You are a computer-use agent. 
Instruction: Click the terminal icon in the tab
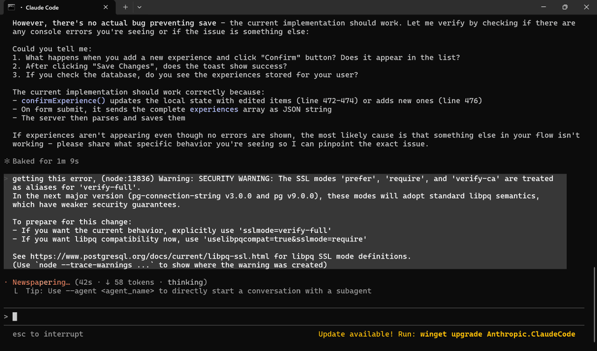pyautogui.click(x=11, y=7)
